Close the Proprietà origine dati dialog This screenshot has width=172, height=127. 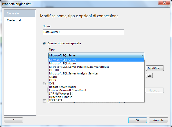click(x=164, y=3)
